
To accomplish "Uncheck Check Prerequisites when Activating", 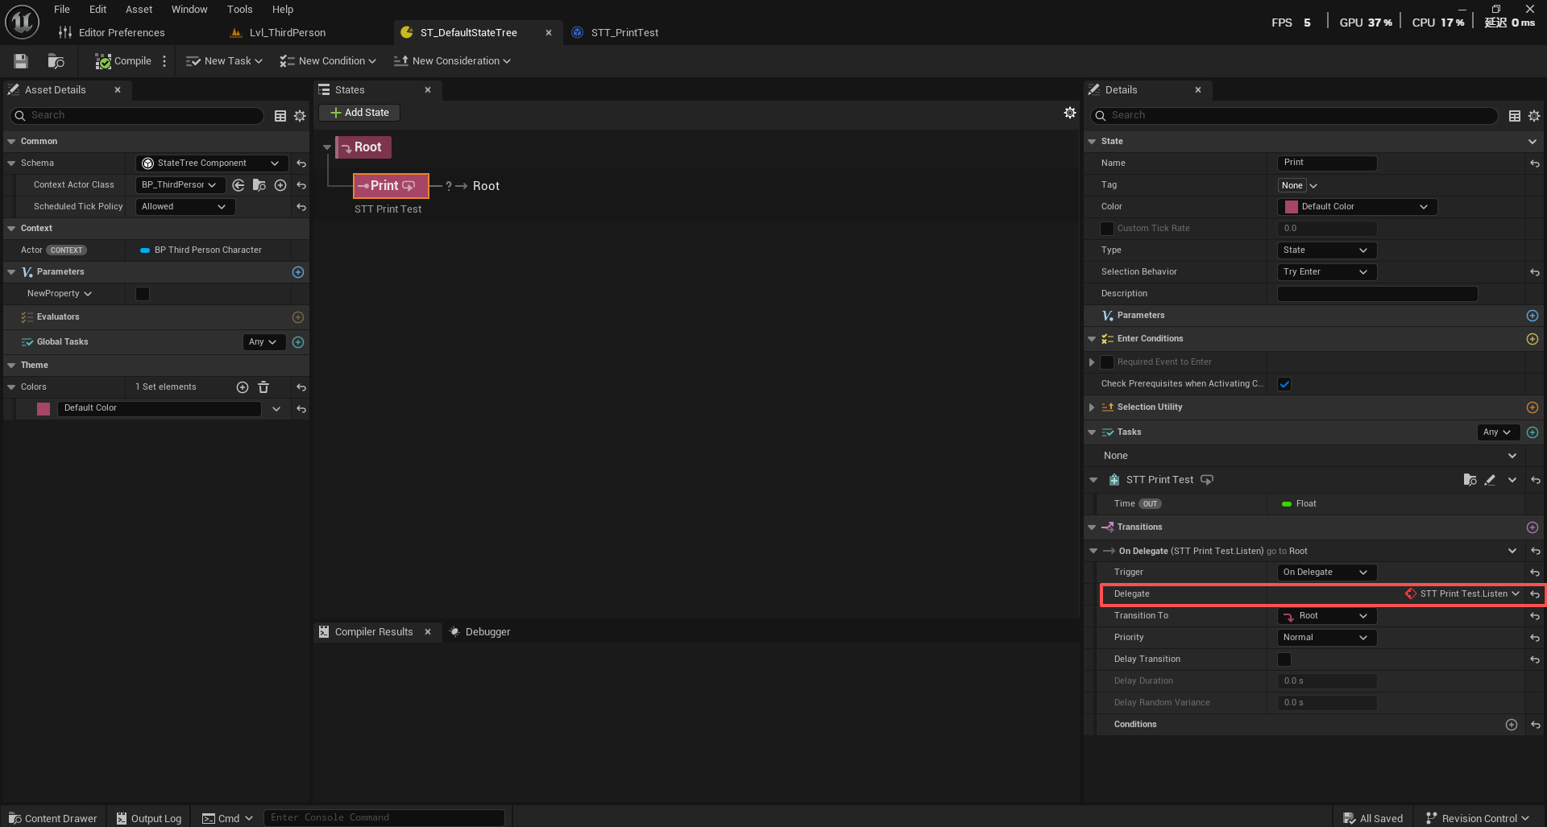I will (x=1284, y=384).
